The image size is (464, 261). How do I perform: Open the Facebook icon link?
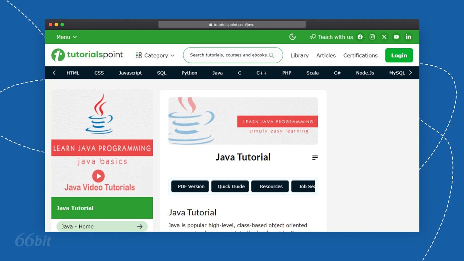[x=360, y=37]
